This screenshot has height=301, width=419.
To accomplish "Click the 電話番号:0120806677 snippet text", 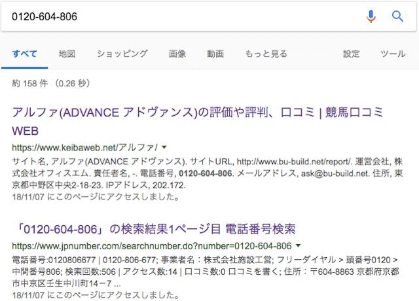I will [54, 260].
